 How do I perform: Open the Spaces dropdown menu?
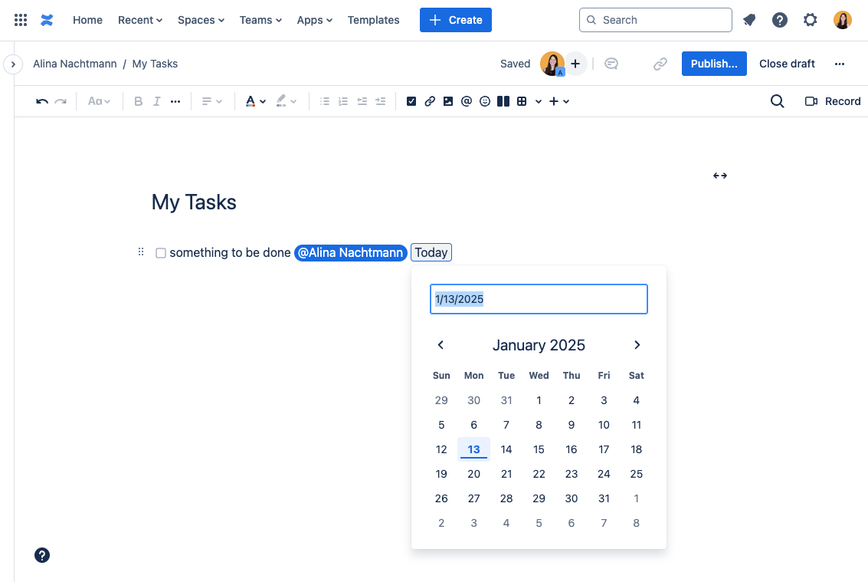(201, 20)
